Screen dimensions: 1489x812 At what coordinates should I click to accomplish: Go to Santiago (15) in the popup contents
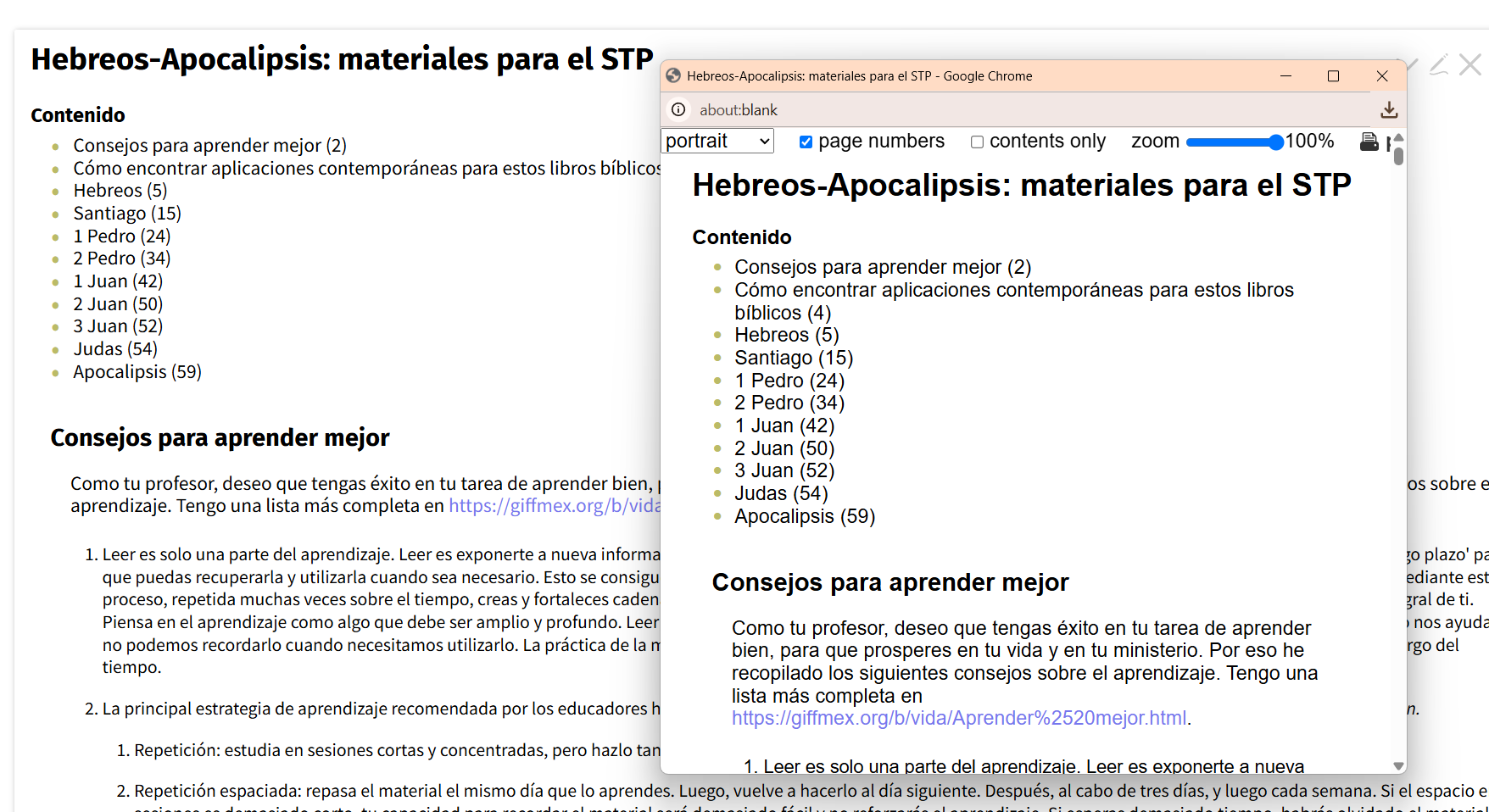(x=793, y=359)
